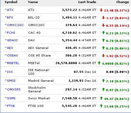
Task: Open the ^MIBTEL symbol link
Action: pos(12,63)
